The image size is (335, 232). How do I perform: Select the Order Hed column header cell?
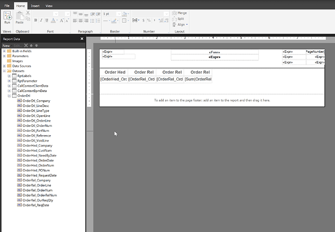tap(114, 72)
